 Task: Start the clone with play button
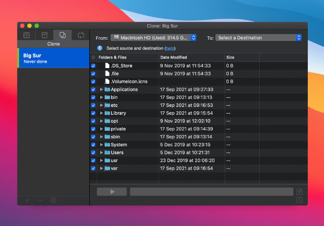(112, 192)
